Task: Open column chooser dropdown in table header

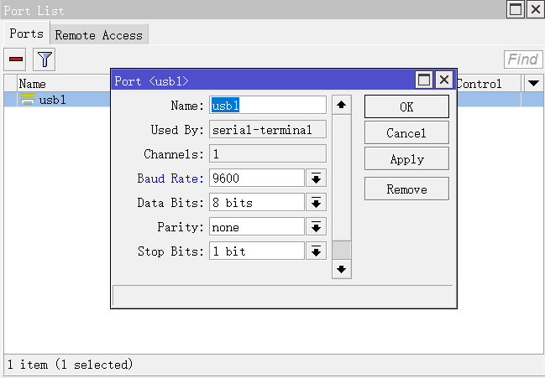Action: 532,83
